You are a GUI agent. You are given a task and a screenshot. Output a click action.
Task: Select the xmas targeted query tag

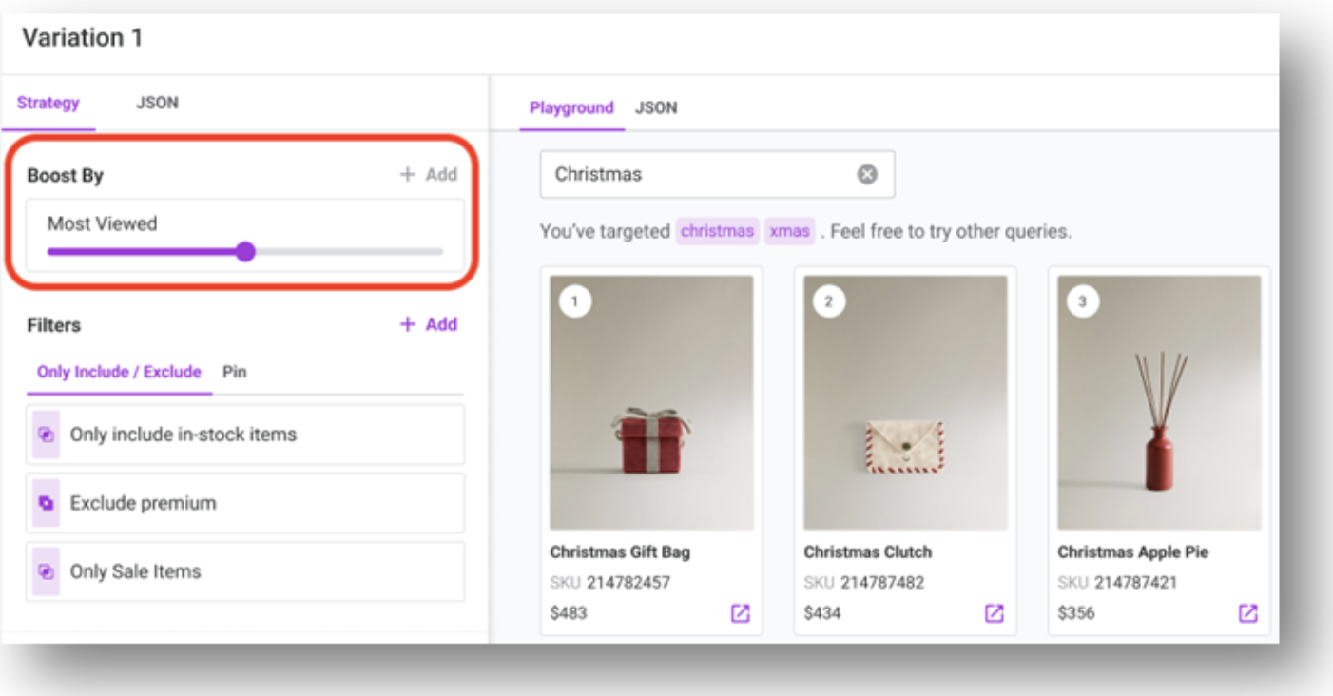(x=789, y=231)
